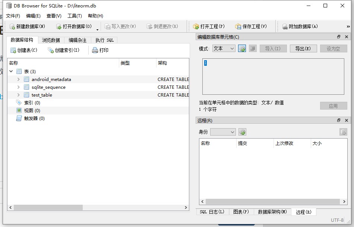The image size is (354, 227).
Task: Open the 工具(T) menu
Action: coord(75,16)
